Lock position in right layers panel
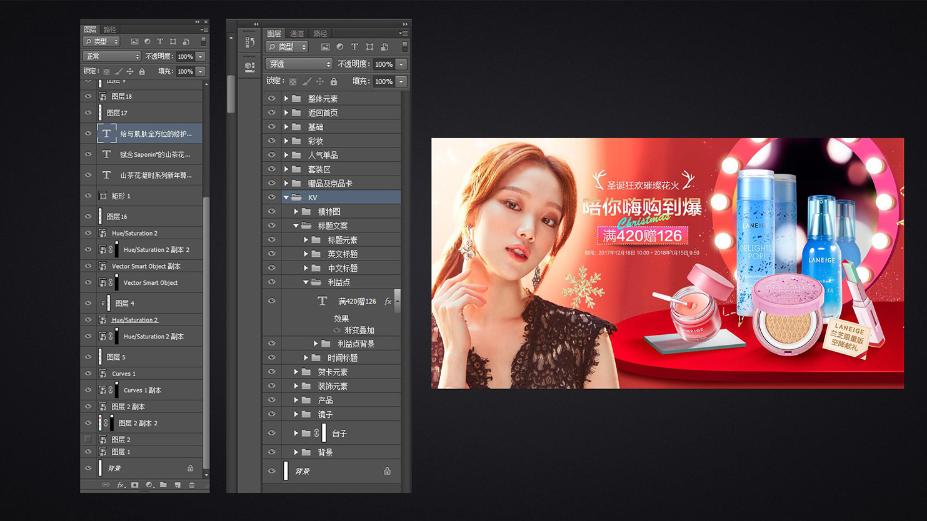Image resolution: width=927 pixels, height=521 pixels. pos(320,81)
